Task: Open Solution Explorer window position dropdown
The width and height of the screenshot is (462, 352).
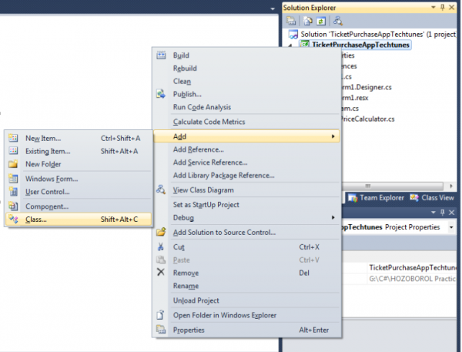Action: [434, 8]
